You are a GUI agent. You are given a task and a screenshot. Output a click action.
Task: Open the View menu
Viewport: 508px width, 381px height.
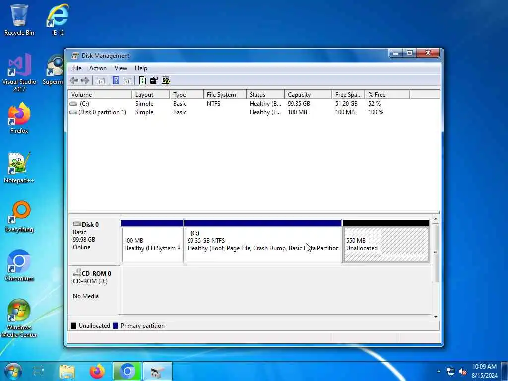pyautogui.click(x=121, y=68)
